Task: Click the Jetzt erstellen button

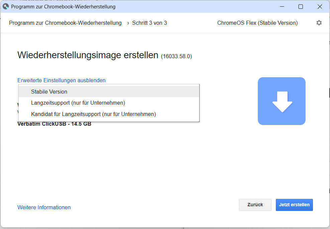Action: point(294,205)
